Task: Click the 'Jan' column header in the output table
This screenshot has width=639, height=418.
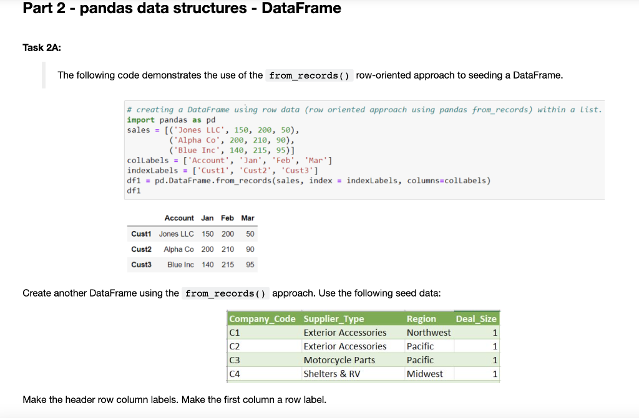Action: [207, 218]
